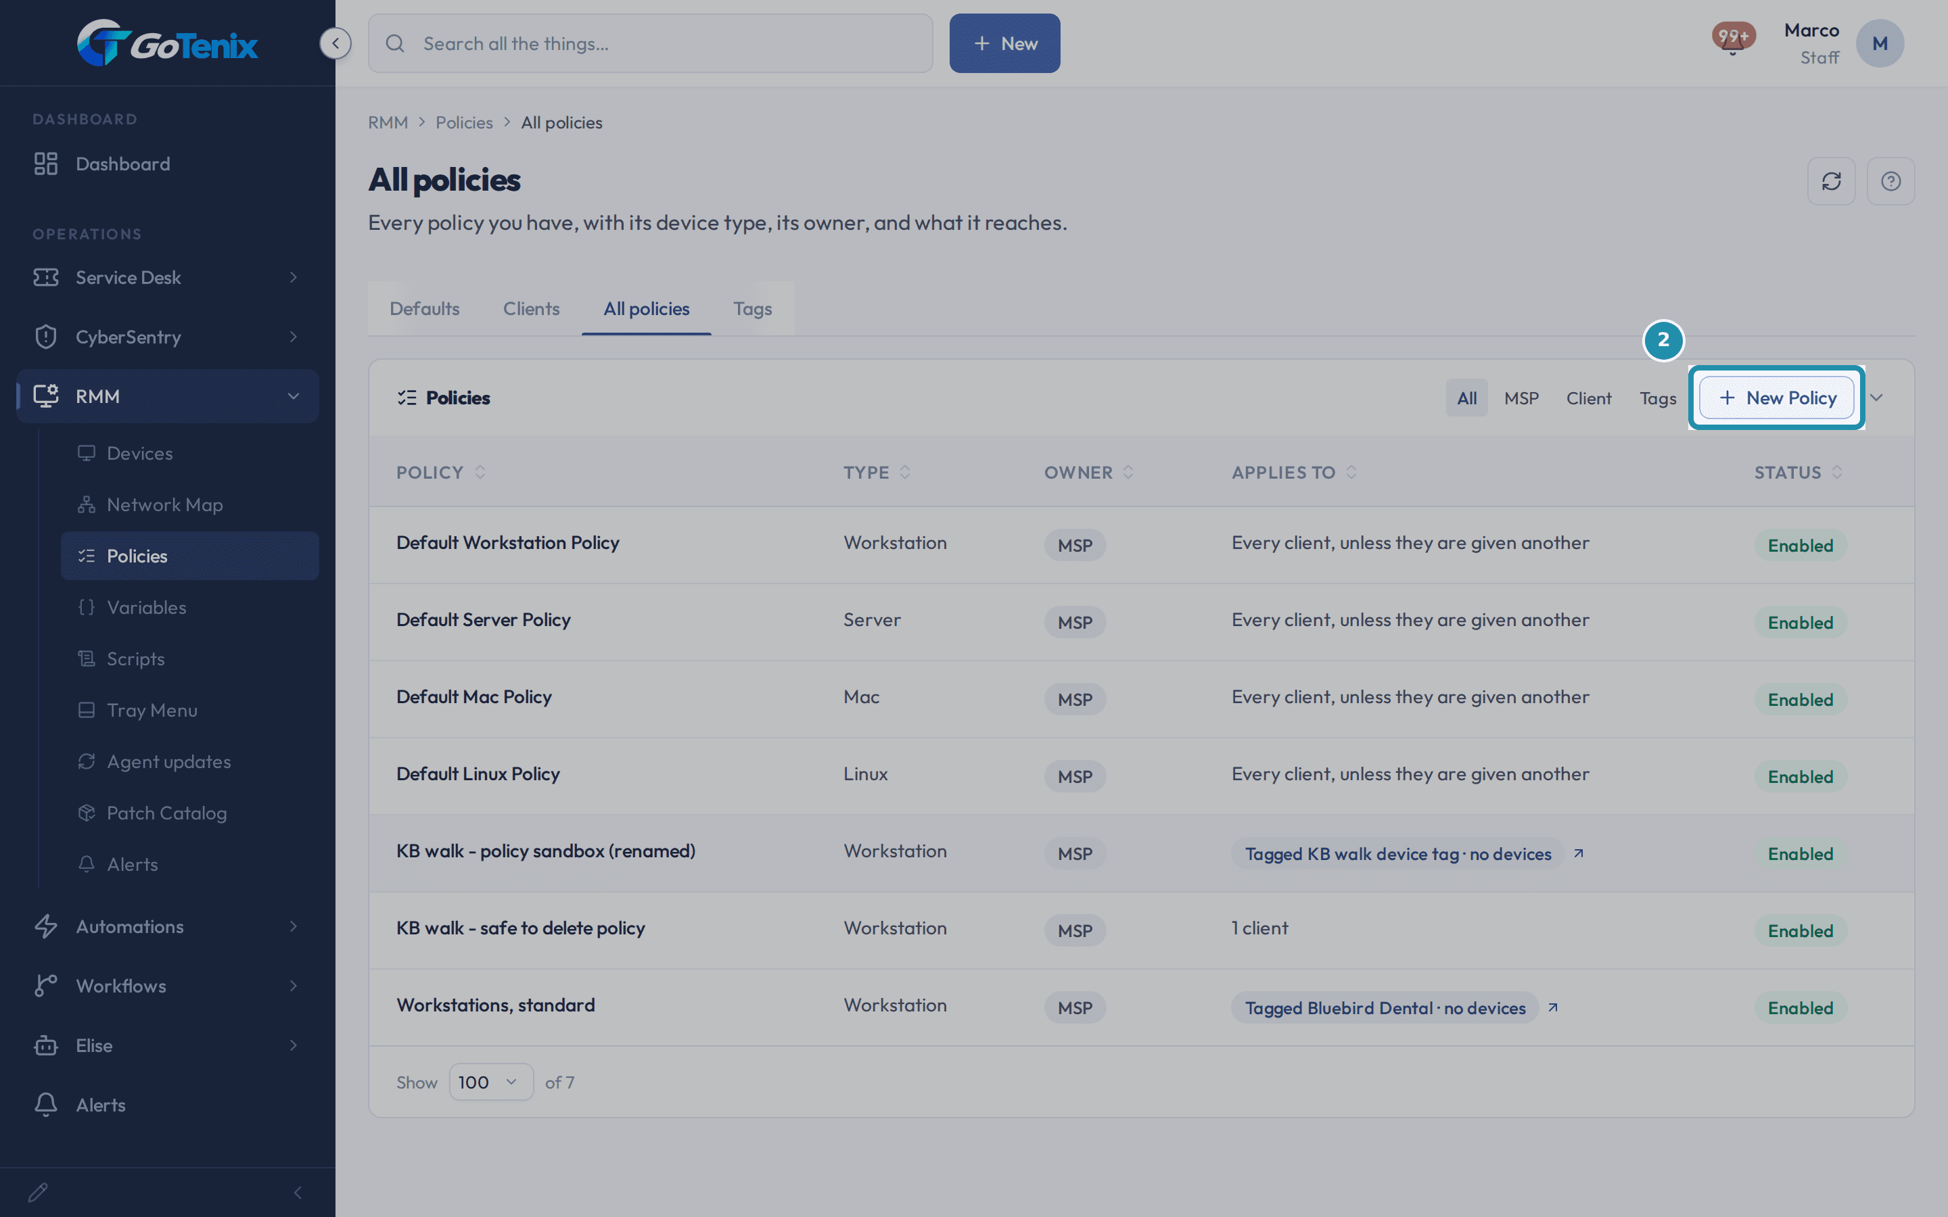Click the Policies breadcrumb link

463,122
